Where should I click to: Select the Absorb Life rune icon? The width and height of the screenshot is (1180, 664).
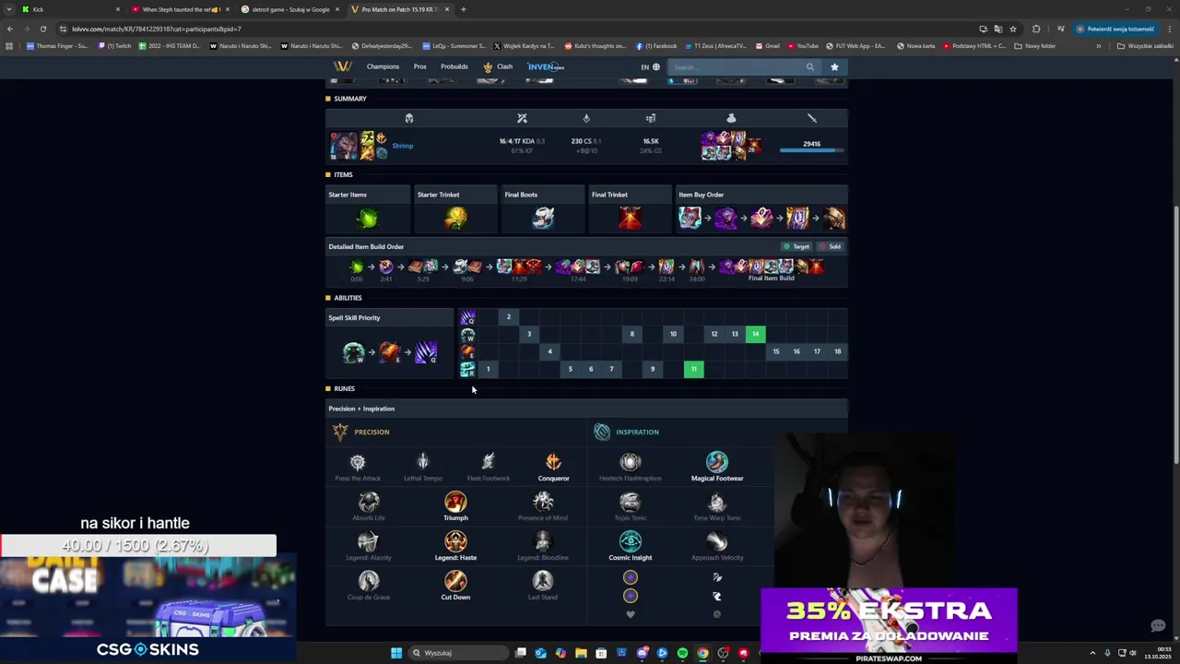(x=369, y=502)
